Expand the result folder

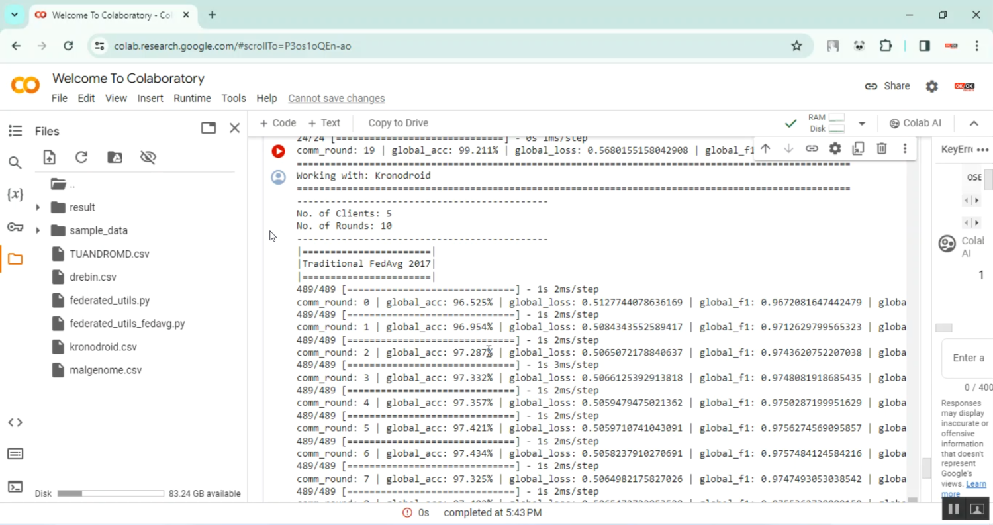pos(38,207)
